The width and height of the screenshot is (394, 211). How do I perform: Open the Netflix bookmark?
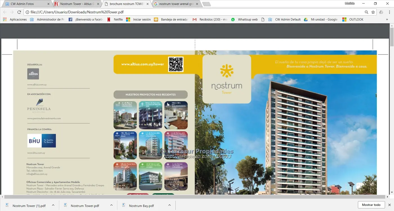pos(115,19)
